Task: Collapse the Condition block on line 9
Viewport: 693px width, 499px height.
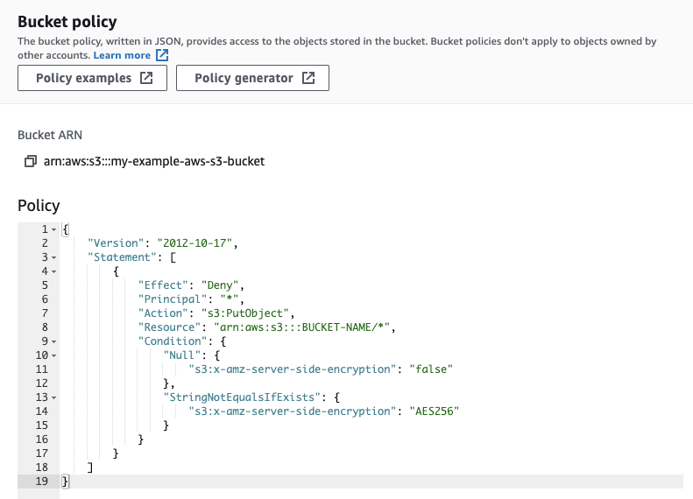Action: click(53, 341)
